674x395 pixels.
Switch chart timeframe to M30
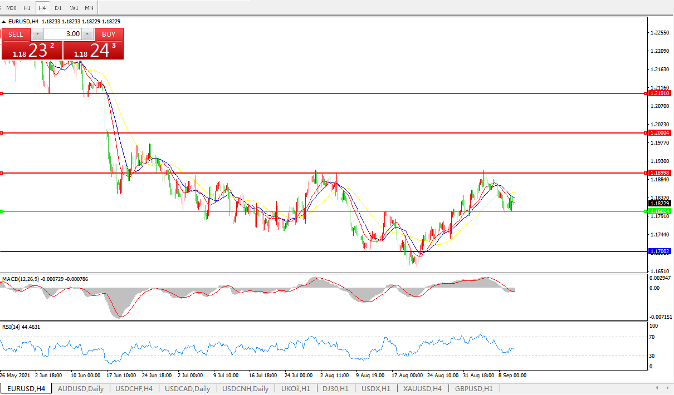point(11,8)
